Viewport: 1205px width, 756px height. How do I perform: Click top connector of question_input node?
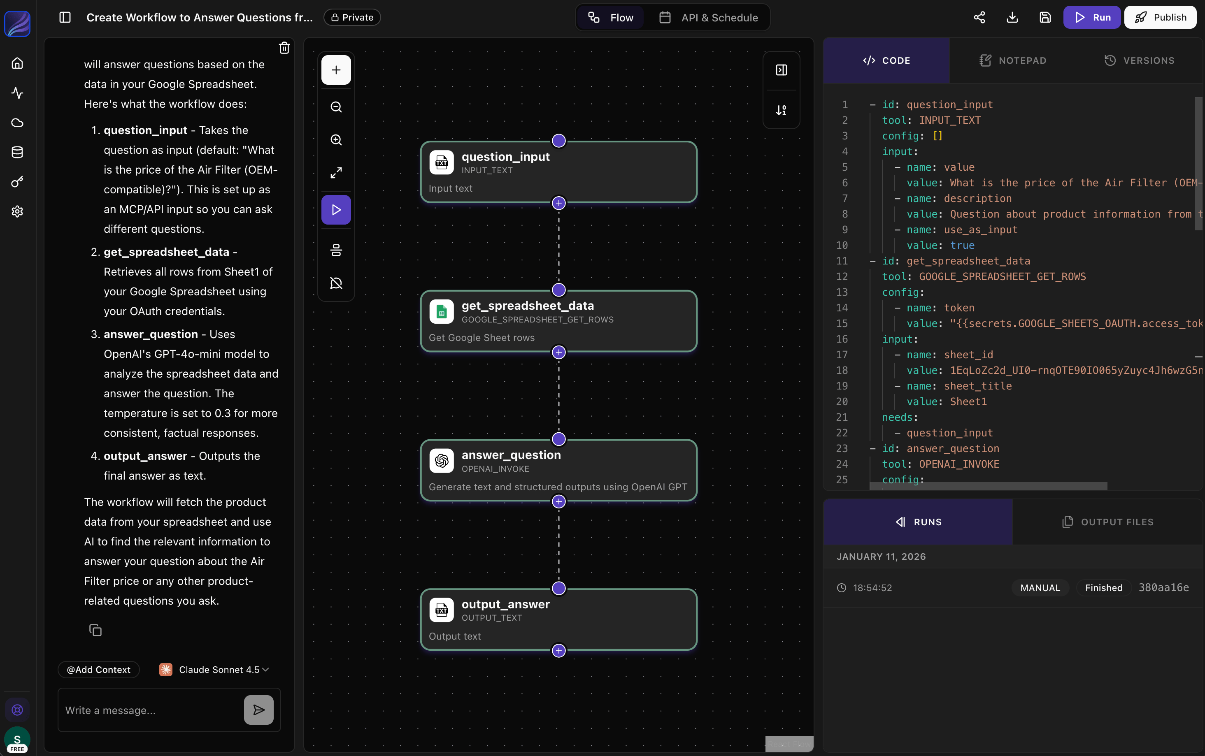559,141
